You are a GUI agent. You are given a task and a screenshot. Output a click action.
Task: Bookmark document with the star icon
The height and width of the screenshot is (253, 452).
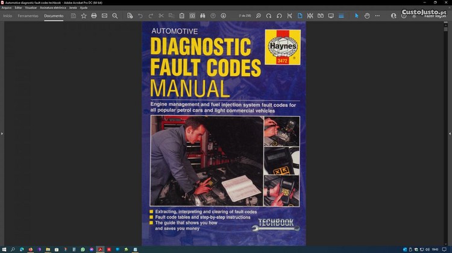pos(83,16)
